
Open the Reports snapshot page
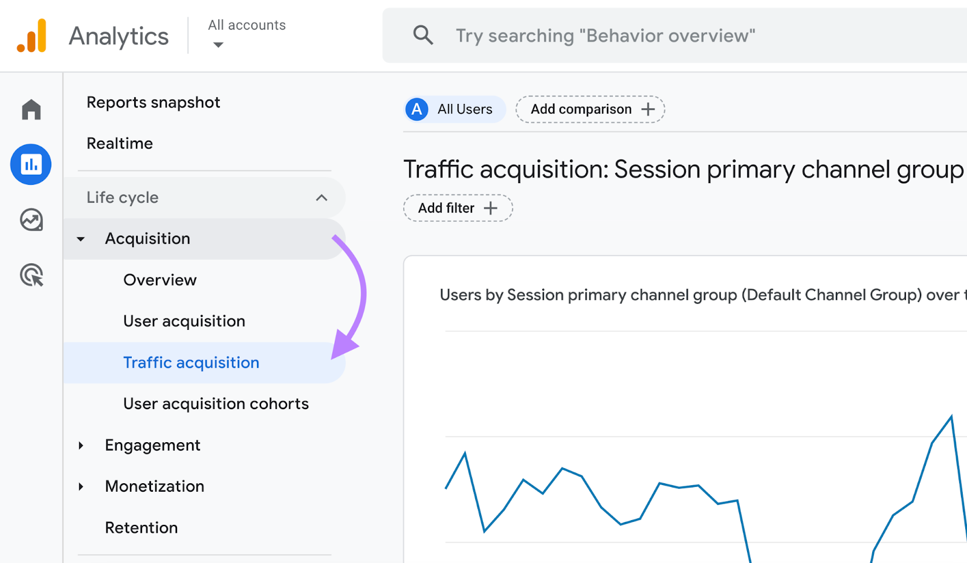154,102
